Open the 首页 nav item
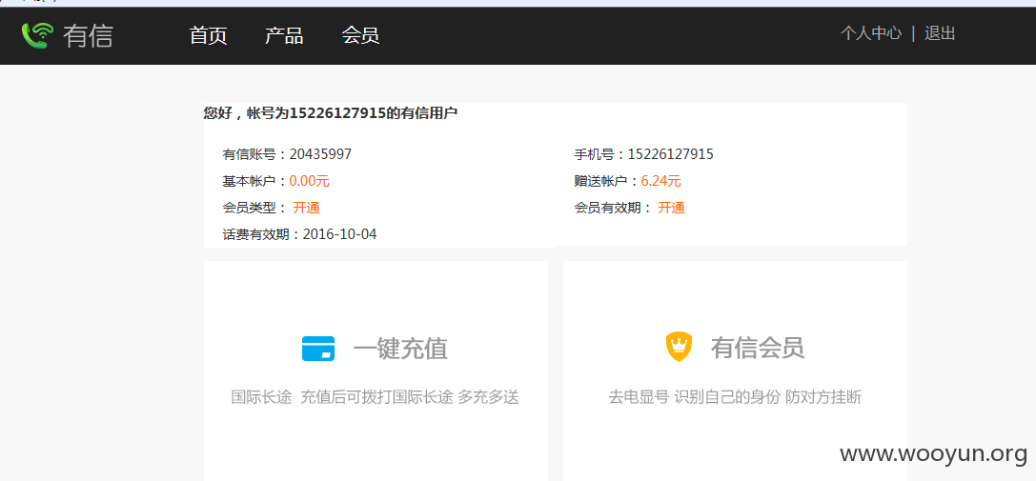The image size is (1036, 481). [208, 35]
